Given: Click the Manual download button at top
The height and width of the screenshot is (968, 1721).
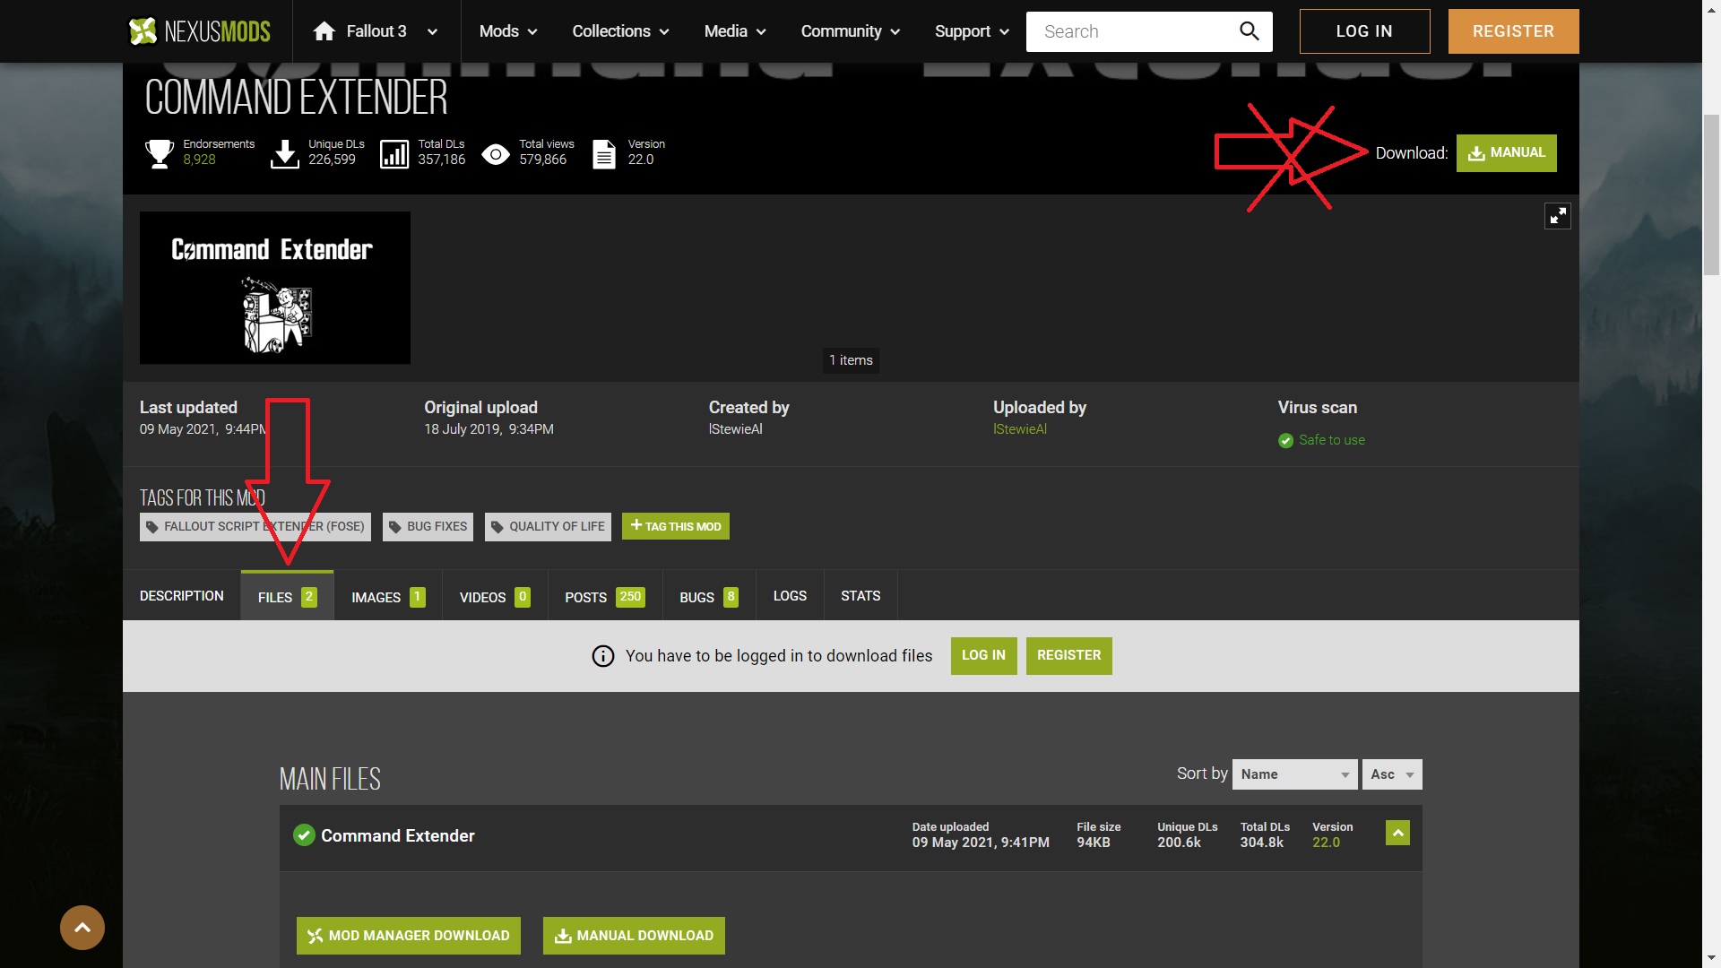Looking at the screenshot, I should [1506, 153].
